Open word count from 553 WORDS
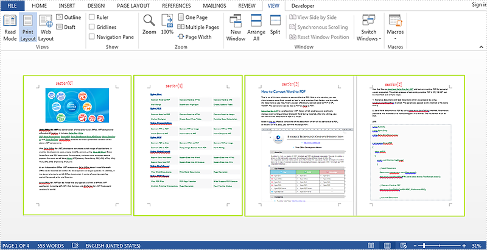The height and width of the screenshot is (250, 487). pos(51,246)
